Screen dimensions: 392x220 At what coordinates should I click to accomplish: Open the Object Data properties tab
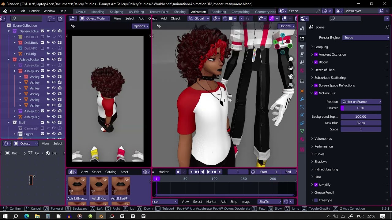pos(302,131)
